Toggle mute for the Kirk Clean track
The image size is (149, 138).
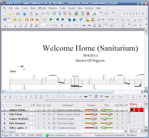click(x=34, y=114)
